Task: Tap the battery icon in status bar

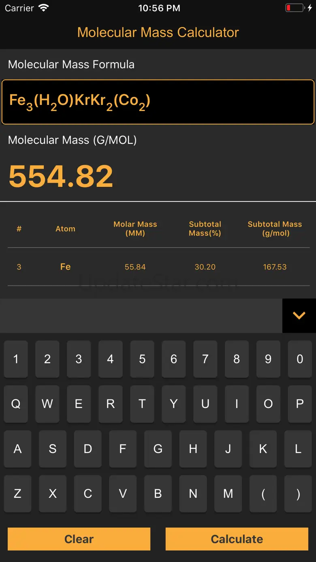Action: [x=295, y=8]
